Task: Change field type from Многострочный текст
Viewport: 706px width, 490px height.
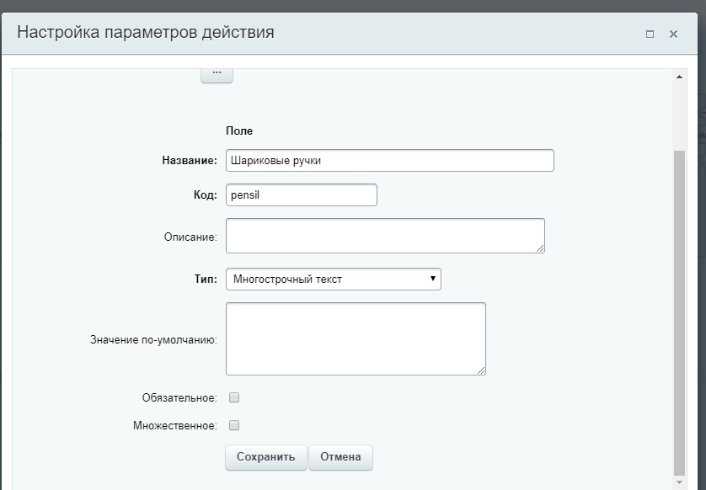Action: [x=333, y=279]
